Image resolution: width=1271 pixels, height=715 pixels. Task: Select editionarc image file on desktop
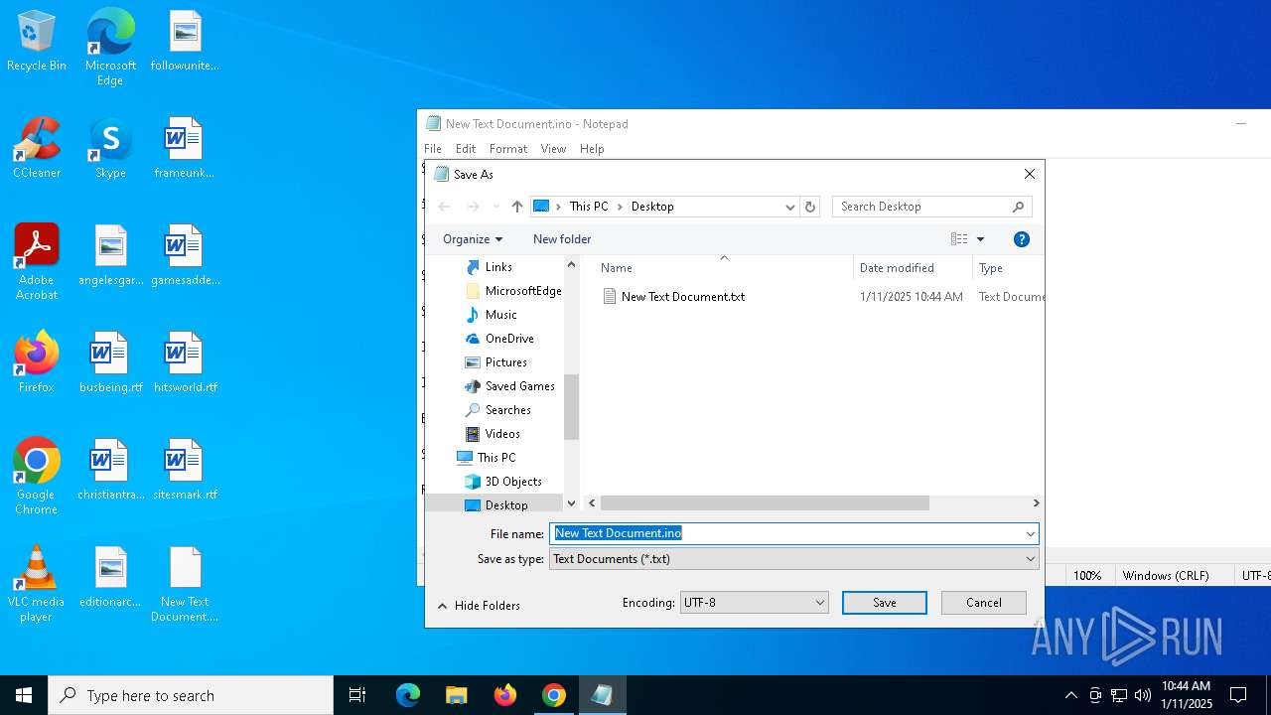[x=110, y=578]
